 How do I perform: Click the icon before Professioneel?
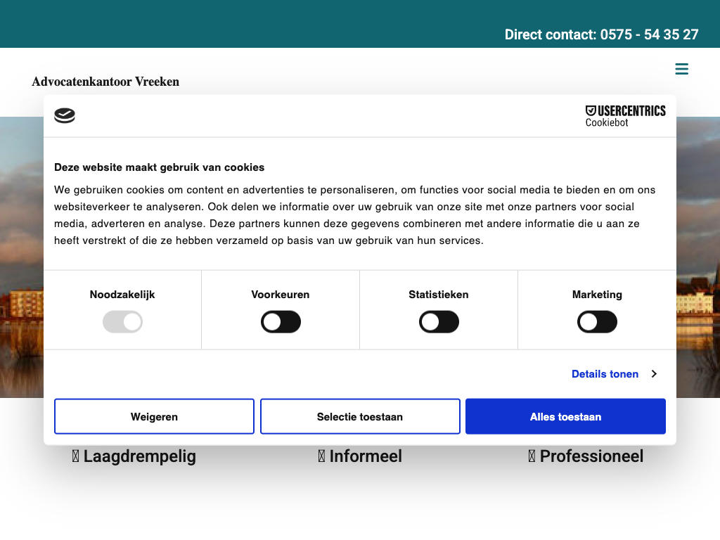pos(532,456)
